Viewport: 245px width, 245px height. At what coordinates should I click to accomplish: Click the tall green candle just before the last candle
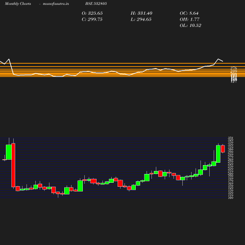pyautogui.click(x=218, y=154)
